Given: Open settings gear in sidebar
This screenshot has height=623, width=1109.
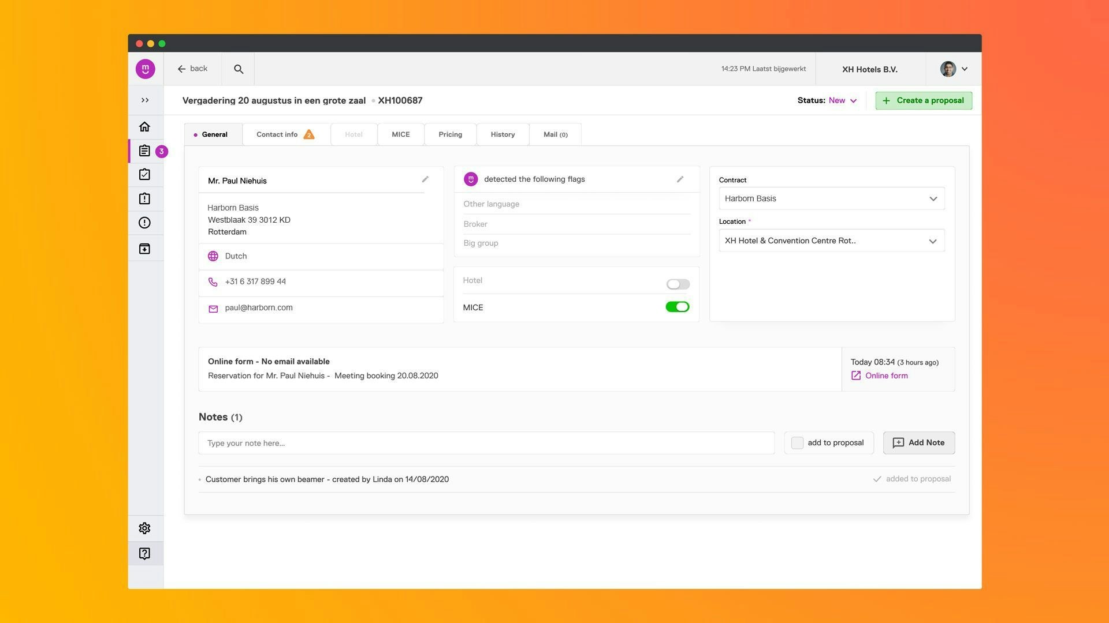Looking at the screenshot, I should point(144,528).
